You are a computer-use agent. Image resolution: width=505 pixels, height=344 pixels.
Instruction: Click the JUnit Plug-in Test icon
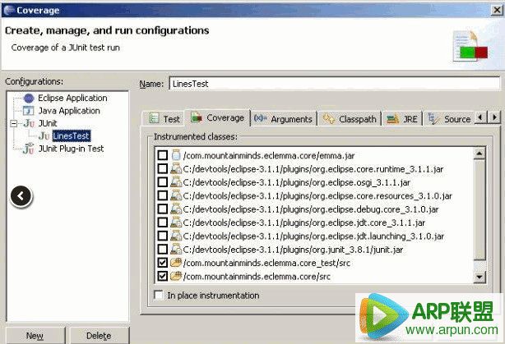tap(30, 149)
